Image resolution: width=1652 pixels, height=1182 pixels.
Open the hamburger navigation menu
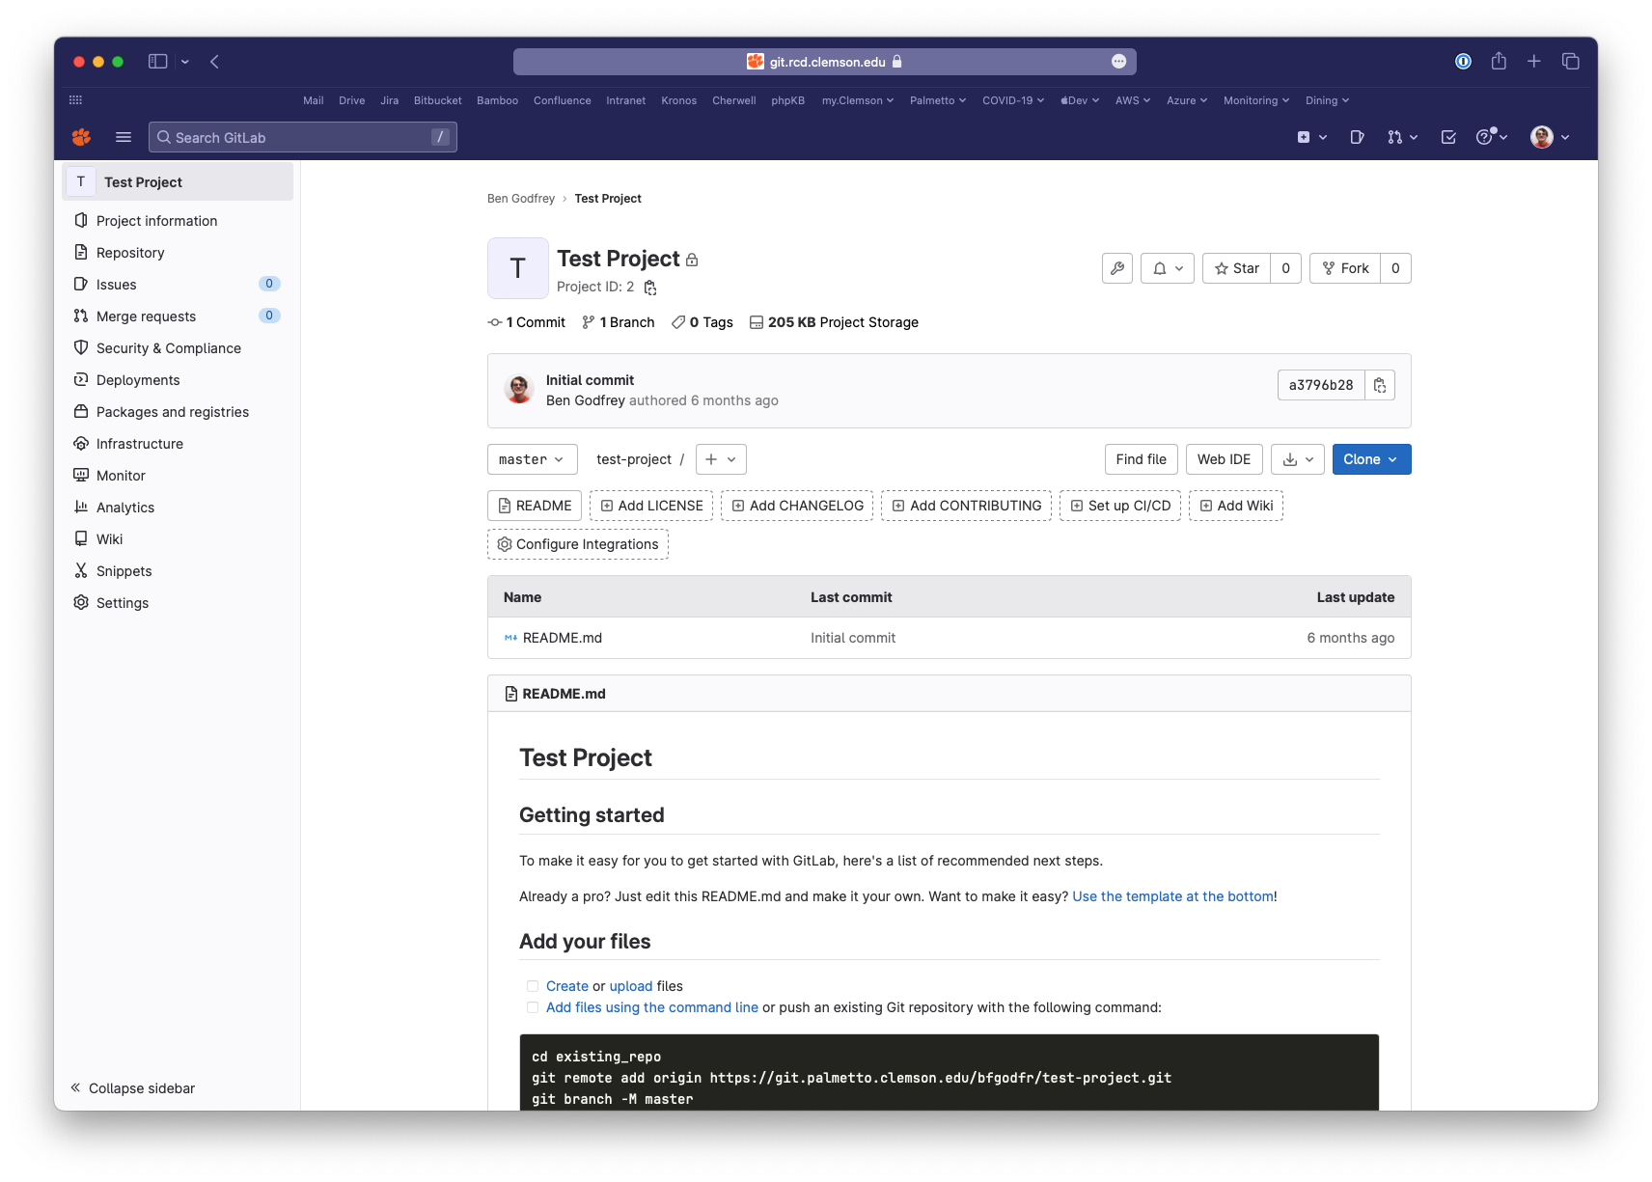(124, 136)
